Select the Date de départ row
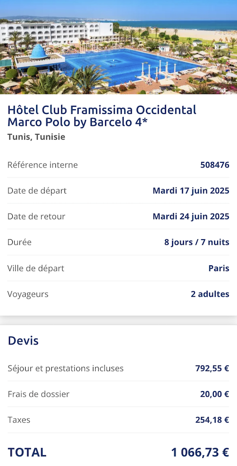Image resolution: width=237 pixels, height=466 pixels. pyautogui.click(x=118, y=190)
